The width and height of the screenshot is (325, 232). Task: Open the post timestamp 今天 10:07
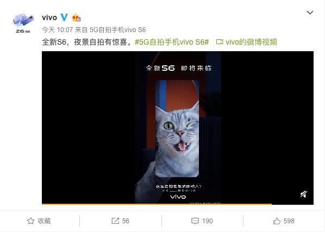click(58, 30)
